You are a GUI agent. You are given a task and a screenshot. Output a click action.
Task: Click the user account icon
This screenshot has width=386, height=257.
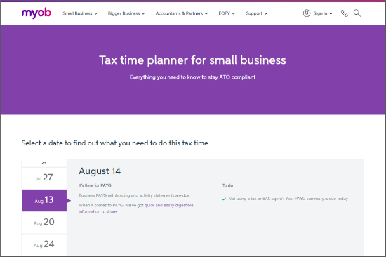point(307,13)
